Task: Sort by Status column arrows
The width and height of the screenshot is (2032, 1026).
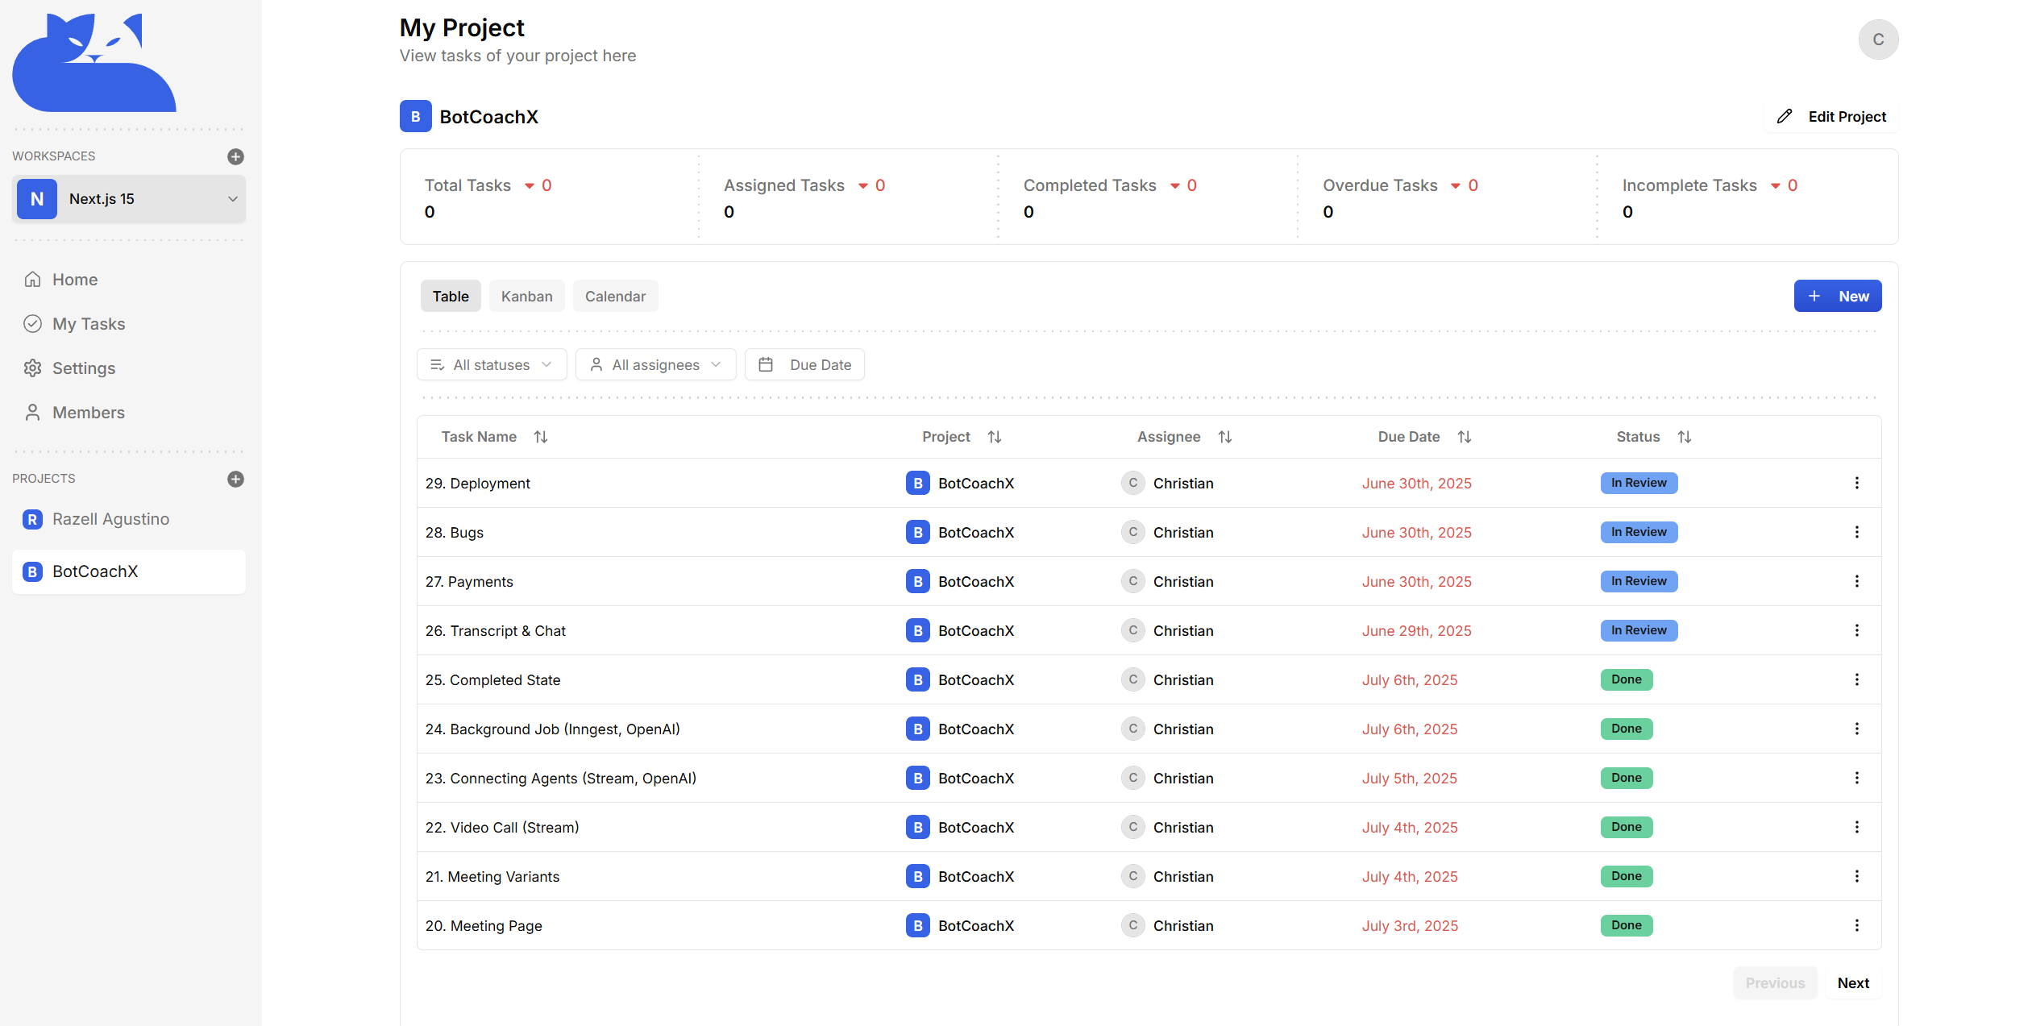Action: click(x=1685, y=437)
